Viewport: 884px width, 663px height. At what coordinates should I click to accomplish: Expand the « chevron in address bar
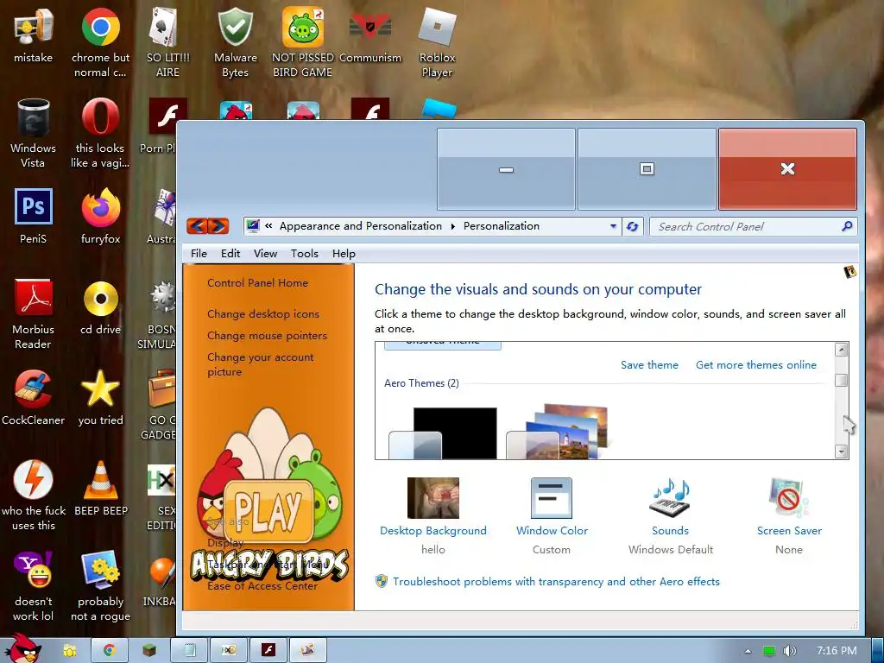click(269, 226)
